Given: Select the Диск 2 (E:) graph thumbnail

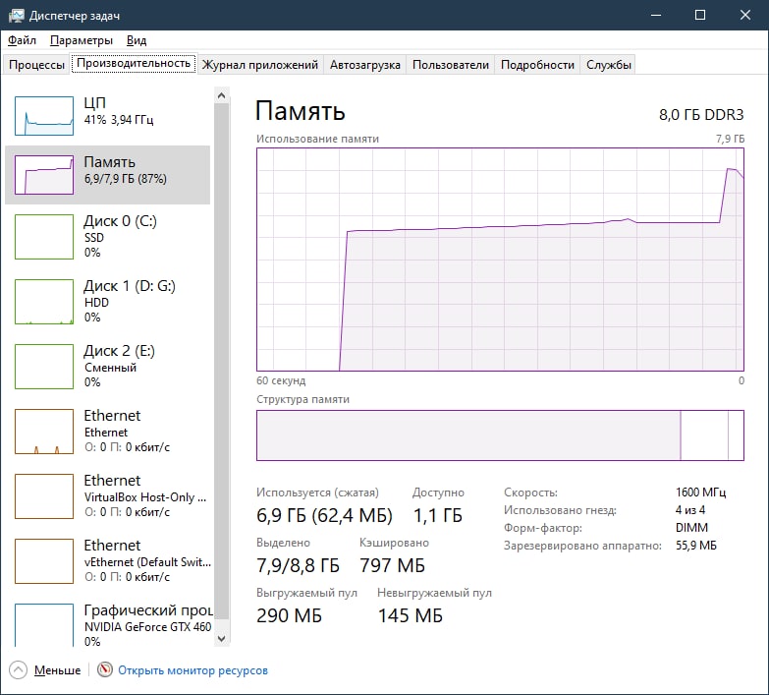Looking at the screenshot, I should click(44, 366).
